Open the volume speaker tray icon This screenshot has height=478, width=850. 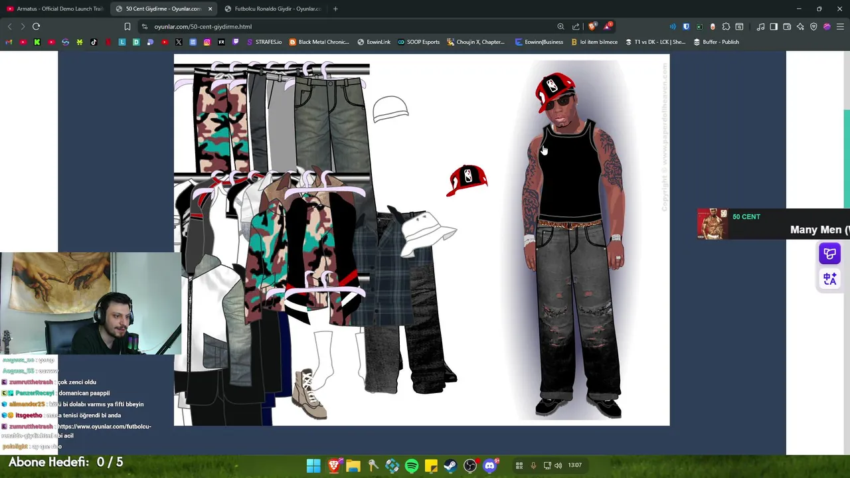[558, 465]
